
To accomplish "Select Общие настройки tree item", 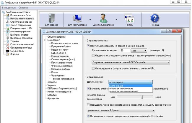I will [57, 37].
